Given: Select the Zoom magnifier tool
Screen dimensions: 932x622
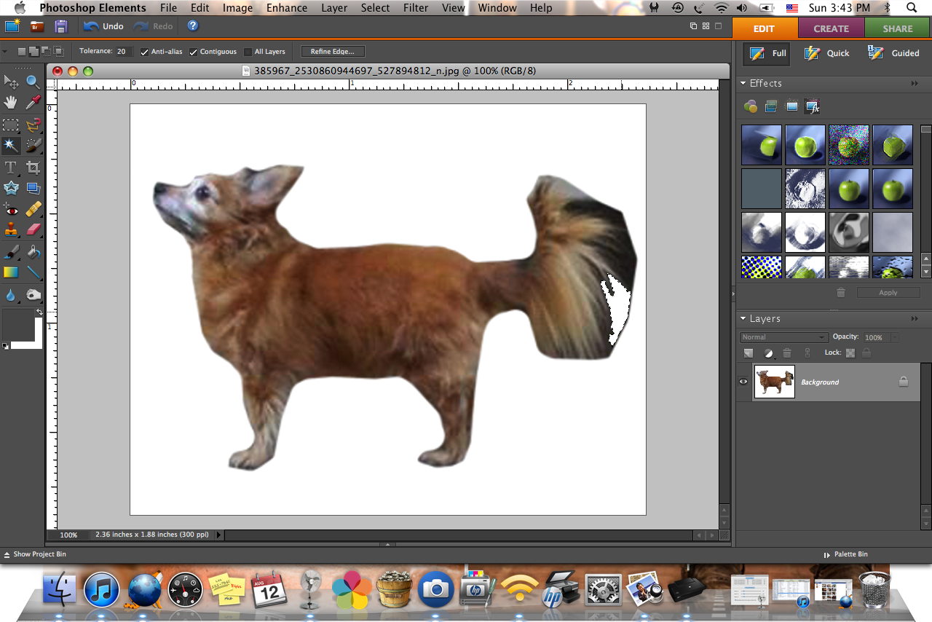Looking at the screenshot, I should 33,82.
